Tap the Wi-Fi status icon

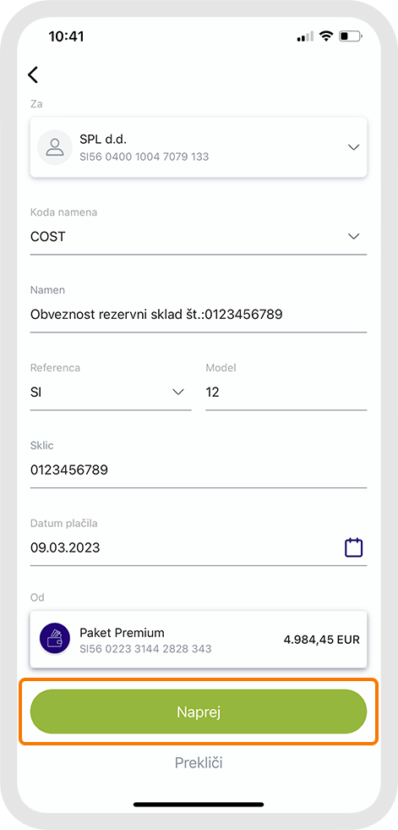[327, 36]
